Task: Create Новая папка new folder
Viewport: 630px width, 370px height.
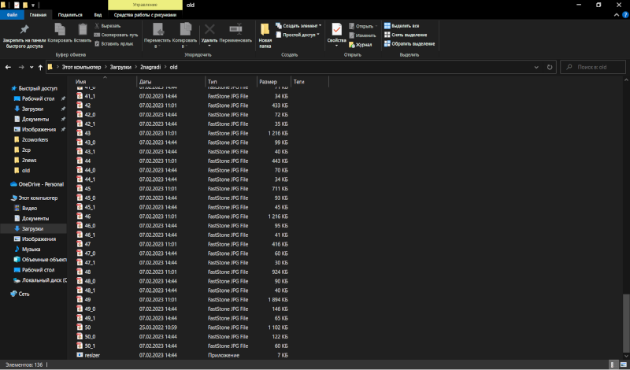Action: (265, 35)
